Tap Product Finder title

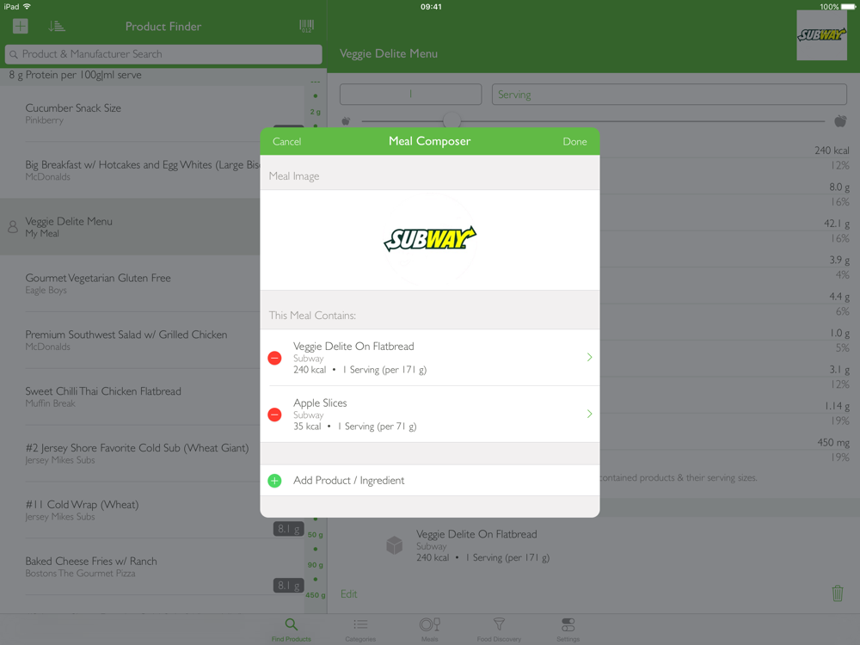[x=163, y=27]
